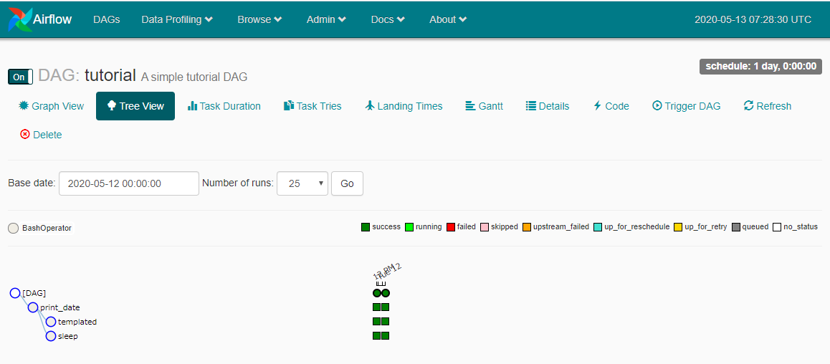This screenshot has width=830, height=364.
Task: Click the Base date input field
Action: click(129, 183)
